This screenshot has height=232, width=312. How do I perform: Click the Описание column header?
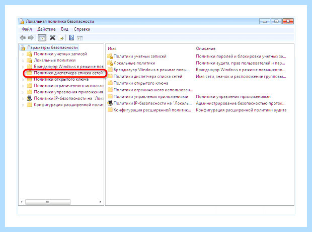point(205,48)
